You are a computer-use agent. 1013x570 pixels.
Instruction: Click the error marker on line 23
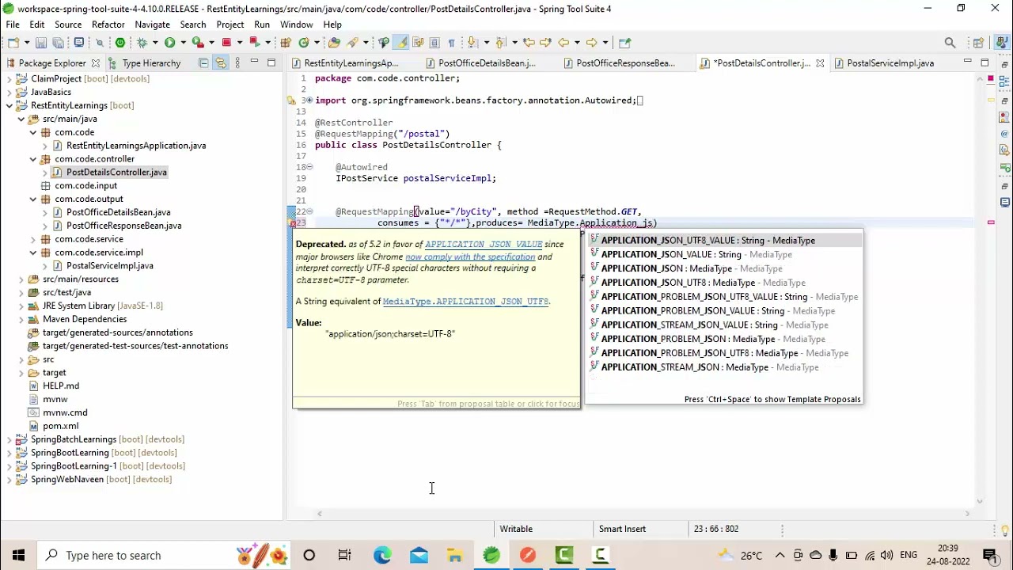tap(292, 223)
